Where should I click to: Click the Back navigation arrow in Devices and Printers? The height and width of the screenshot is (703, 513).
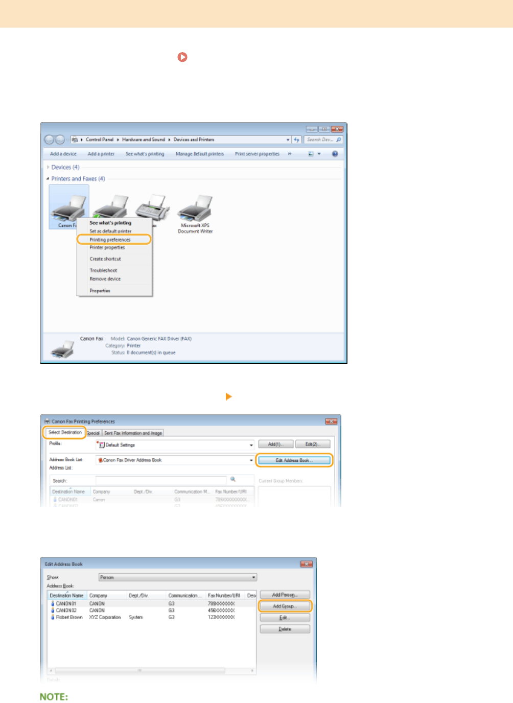click(x=50, y=139)
